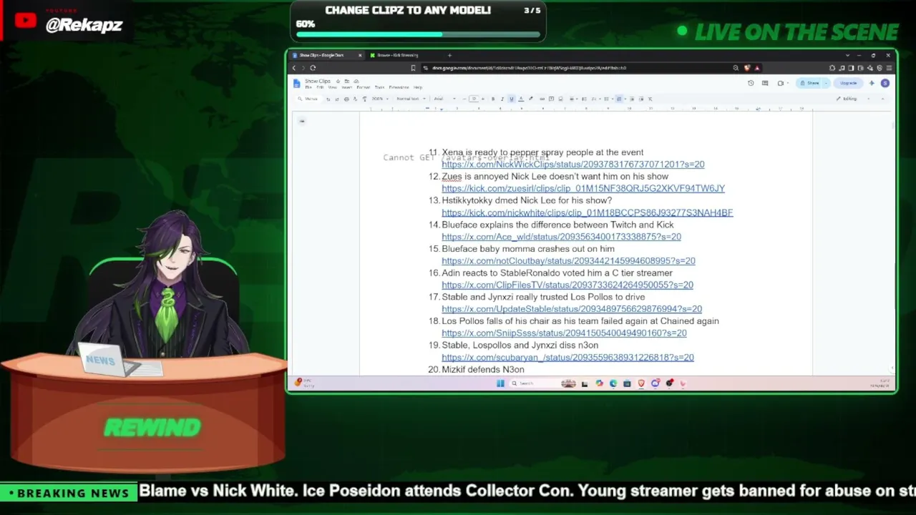Screen dimensions: 916x515
Task: Open a new browser tab
Action: pyautogui.click(x=449, y=55)
